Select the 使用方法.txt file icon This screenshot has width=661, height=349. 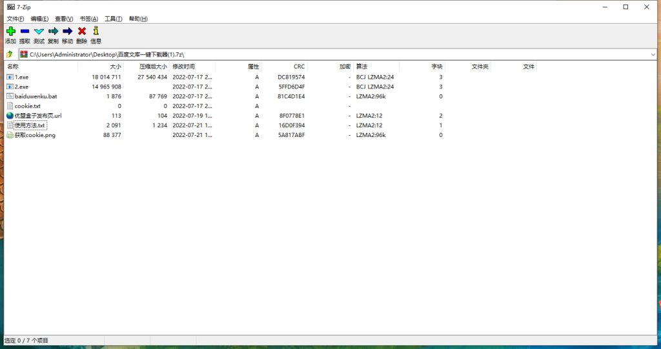click(10, 125)
